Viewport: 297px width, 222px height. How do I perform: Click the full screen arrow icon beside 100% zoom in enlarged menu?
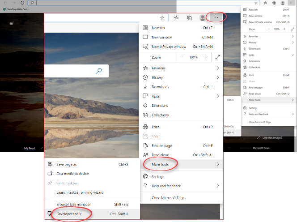(x=217, y=57)
